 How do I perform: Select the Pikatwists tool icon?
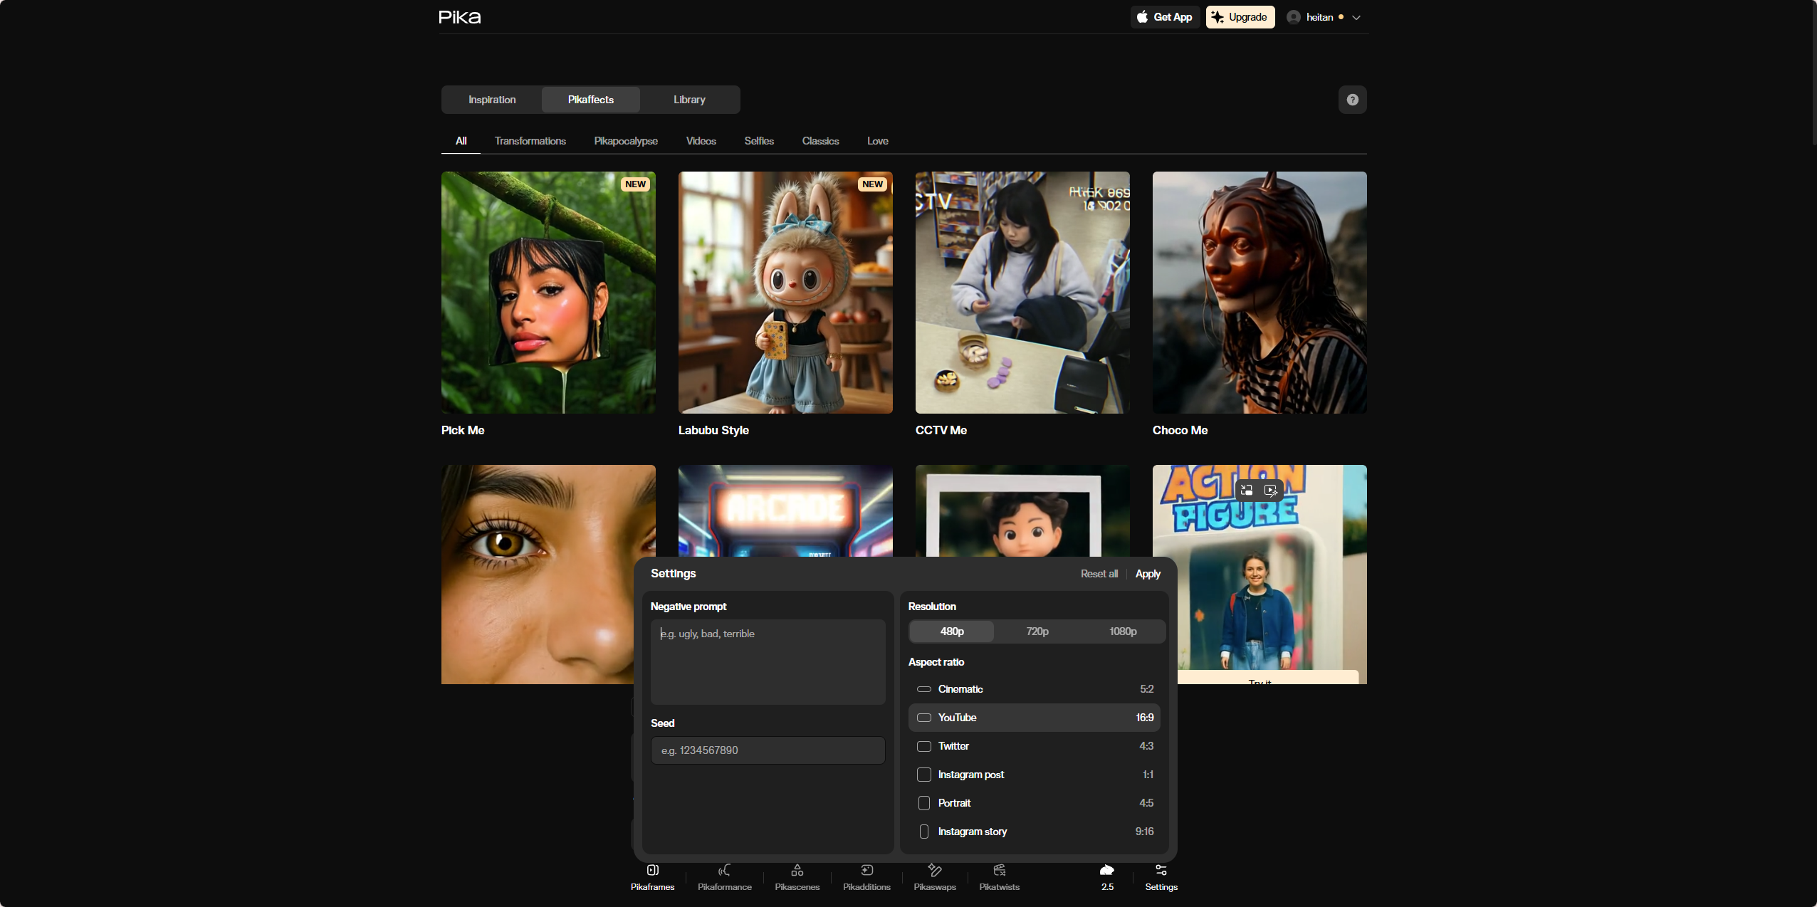(999, 871)
